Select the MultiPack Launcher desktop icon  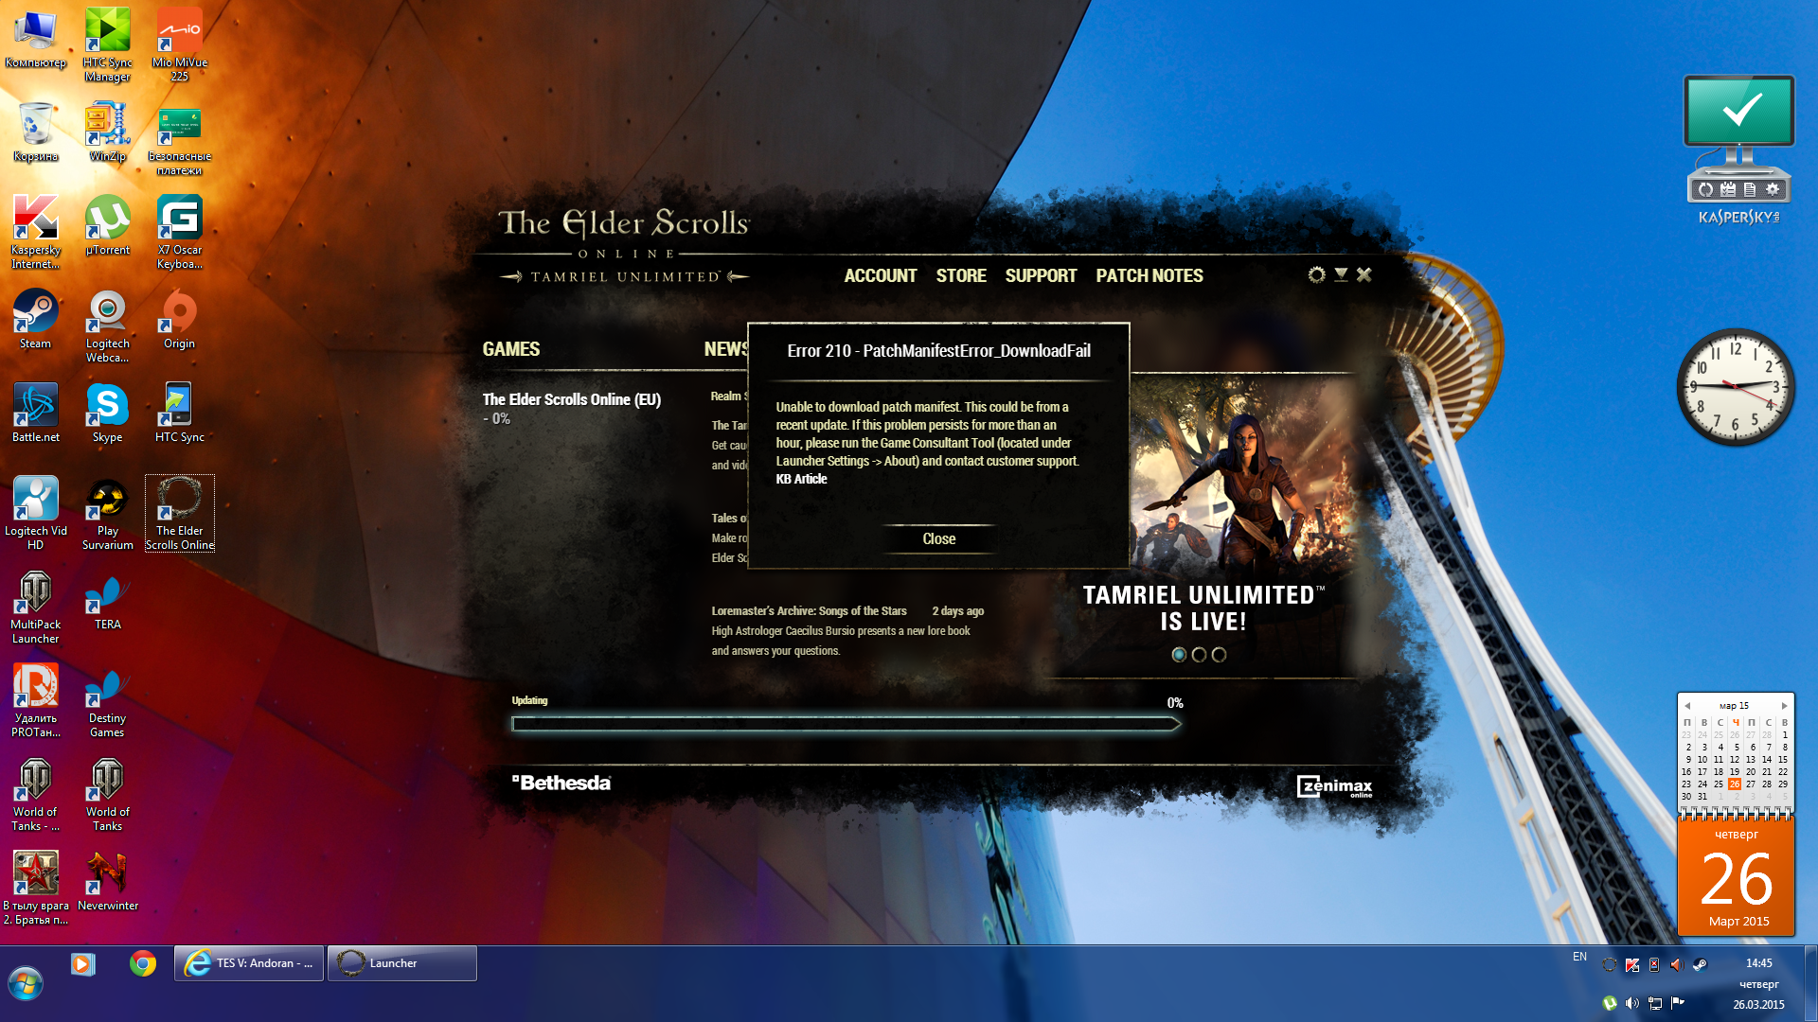click(36, 607)
